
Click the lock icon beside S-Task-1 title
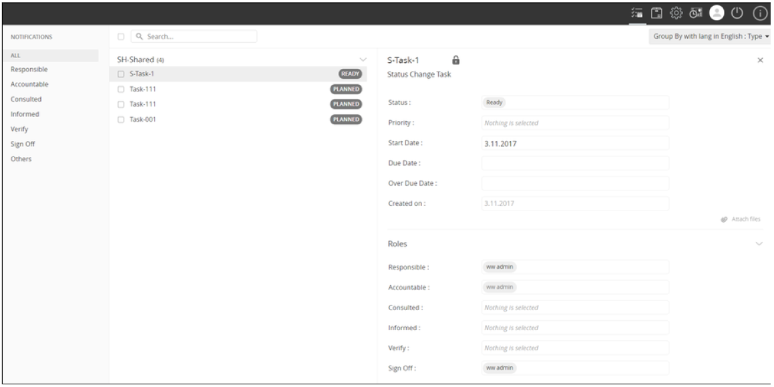(455, 59)
